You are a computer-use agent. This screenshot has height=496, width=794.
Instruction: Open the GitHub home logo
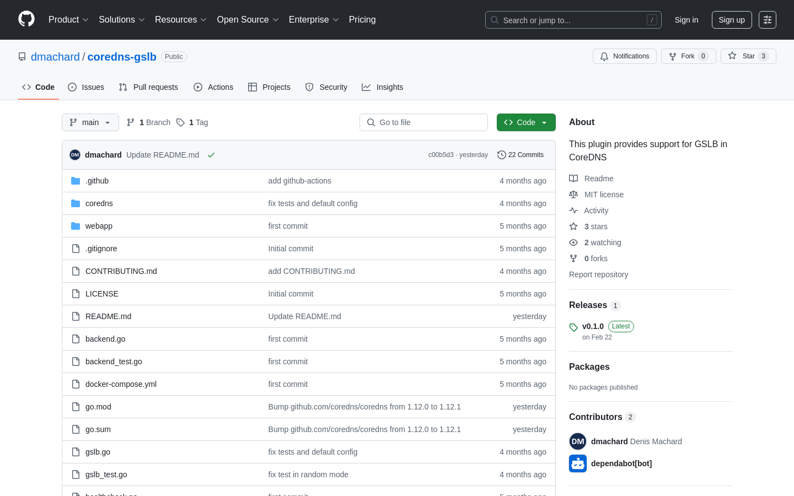click(x=26, y=19)
